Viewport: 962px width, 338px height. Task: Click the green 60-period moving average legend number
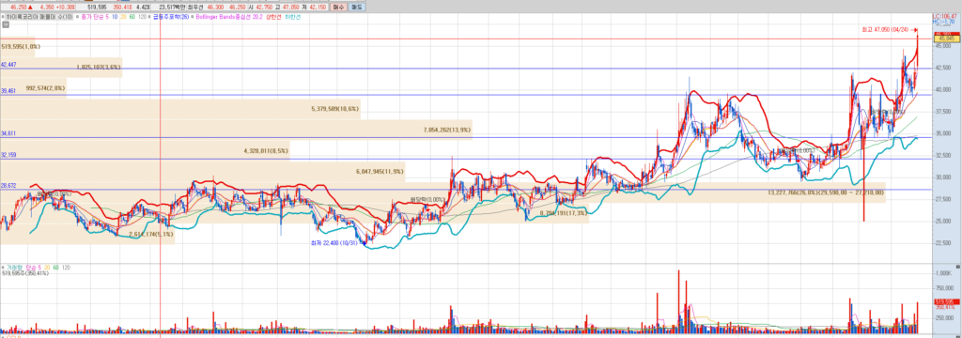(x=132, y=17)
